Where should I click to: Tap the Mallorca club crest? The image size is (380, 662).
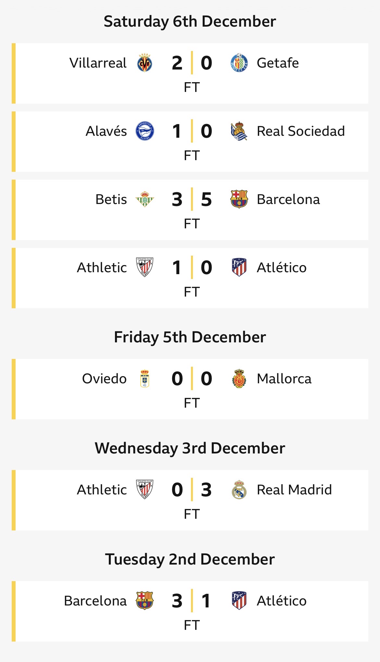[239, 378]
